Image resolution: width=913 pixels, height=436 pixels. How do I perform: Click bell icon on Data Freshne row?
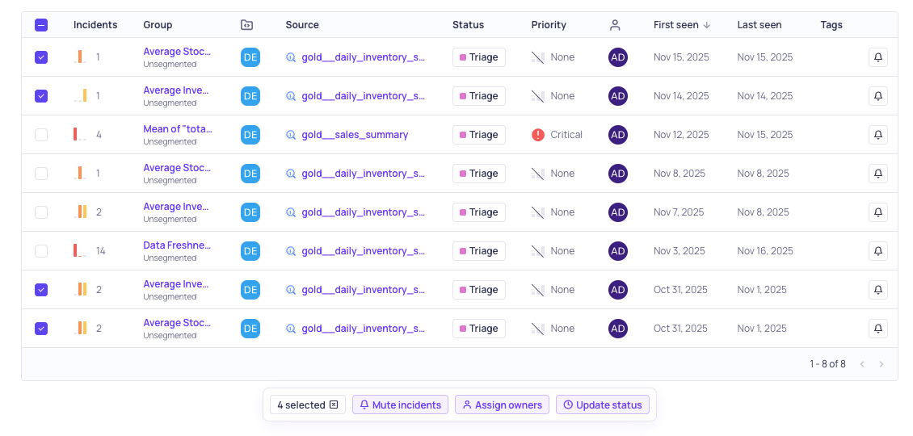point(878,251)
